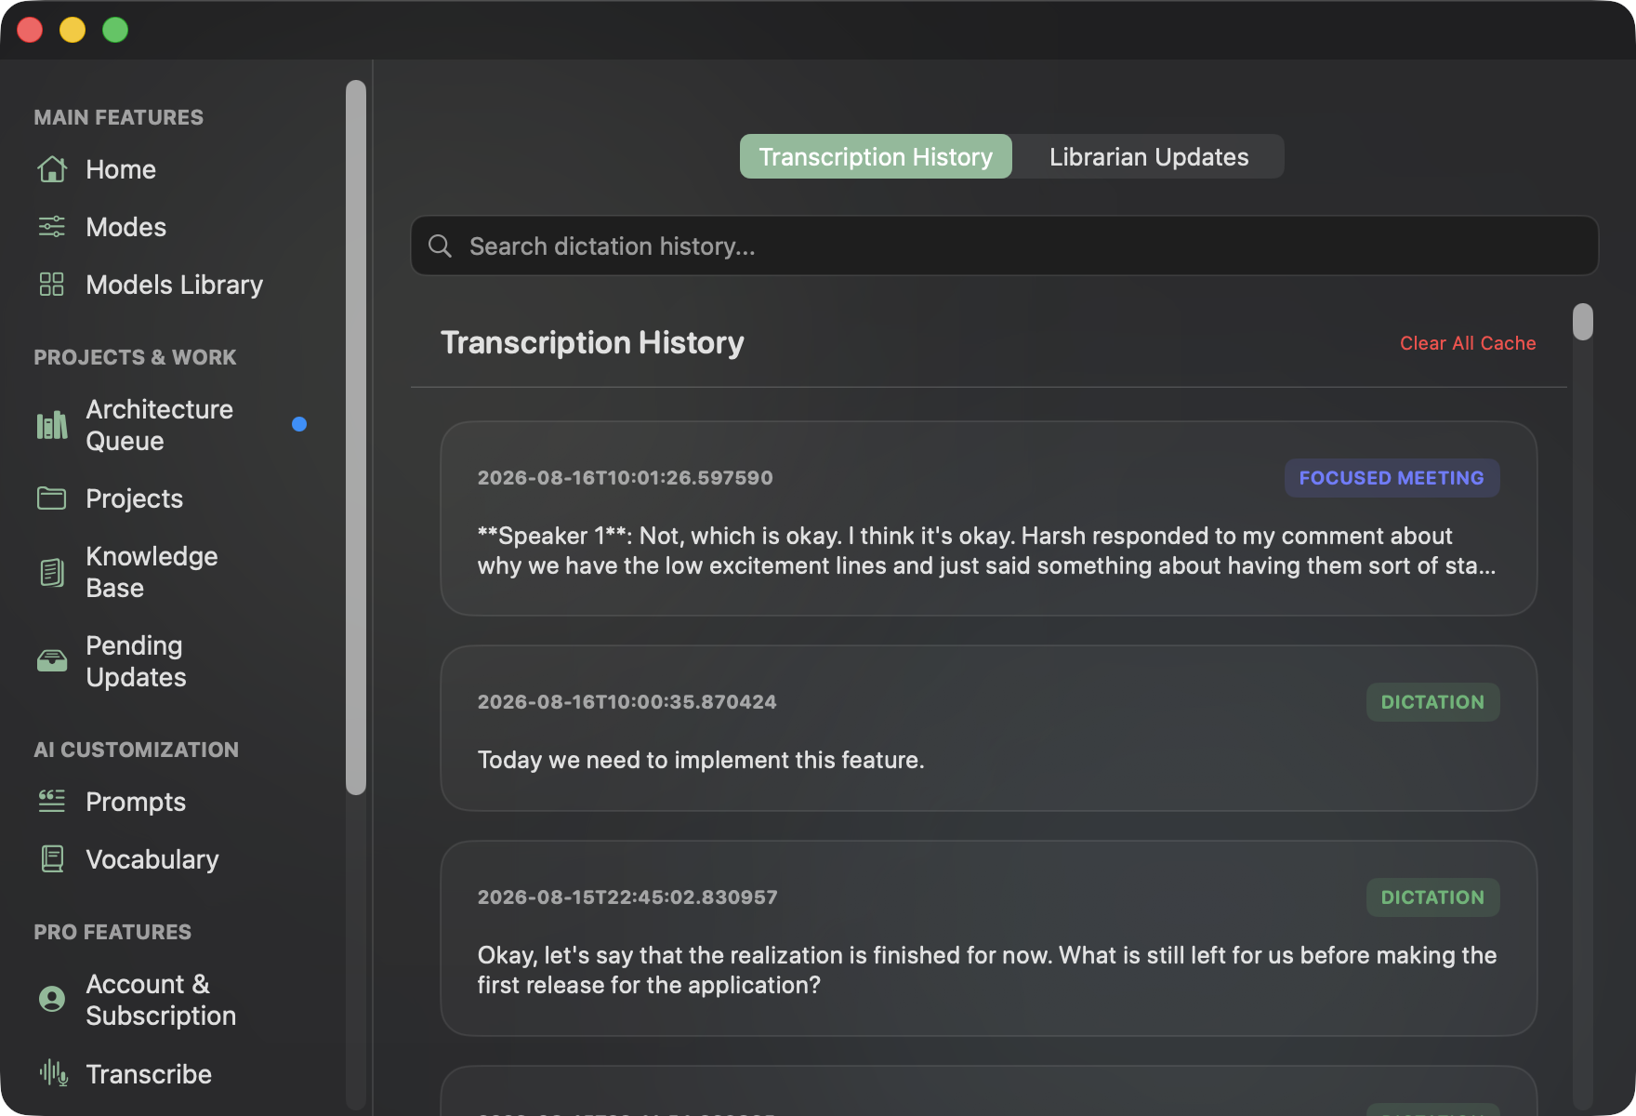This screenshot has height=1116, width=1636.
Task: Click the search magnifier icon
Action: [x=440, y=246]
